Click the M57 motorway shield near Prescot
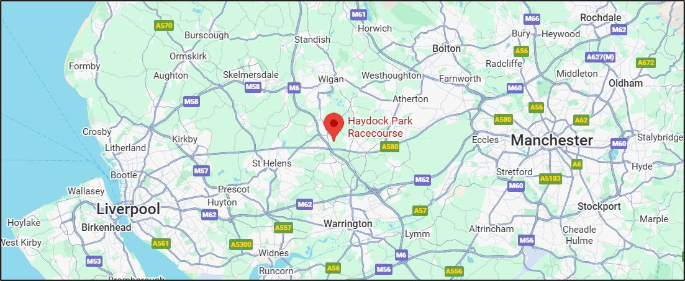Screen dimensions: 685x281 [201, 171]
